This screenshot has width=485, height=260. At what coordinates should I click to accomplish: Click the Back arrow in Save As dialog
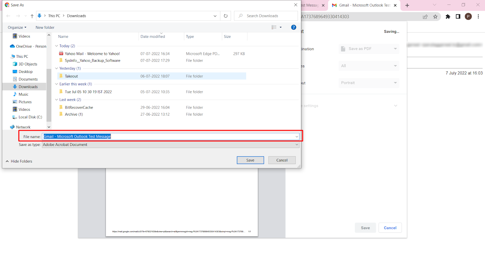click(8, 16)
